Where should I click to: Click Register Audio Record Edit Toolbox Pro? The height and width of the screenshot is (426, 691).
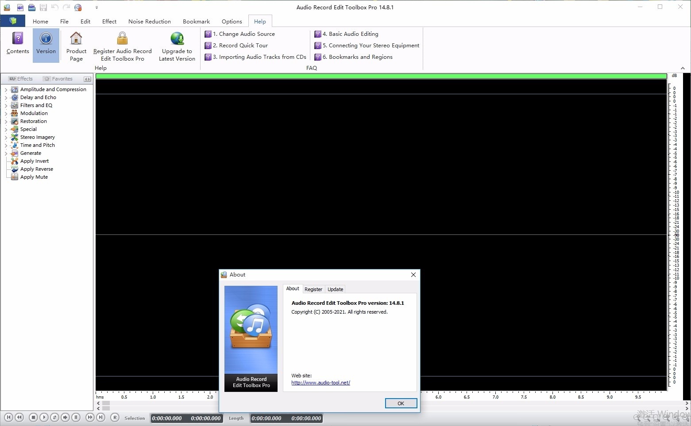[123, 46]
